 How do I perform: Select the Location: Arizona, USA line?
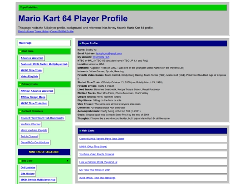pyautogui.click(x=91, y=64)
